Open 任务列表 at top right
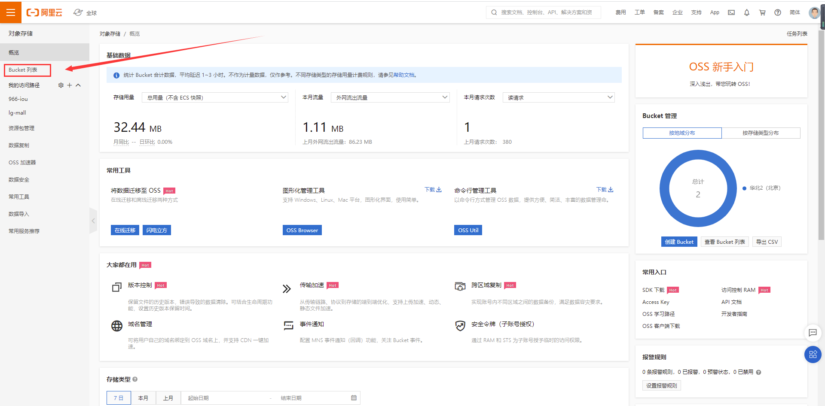 (x=797, y=33)
